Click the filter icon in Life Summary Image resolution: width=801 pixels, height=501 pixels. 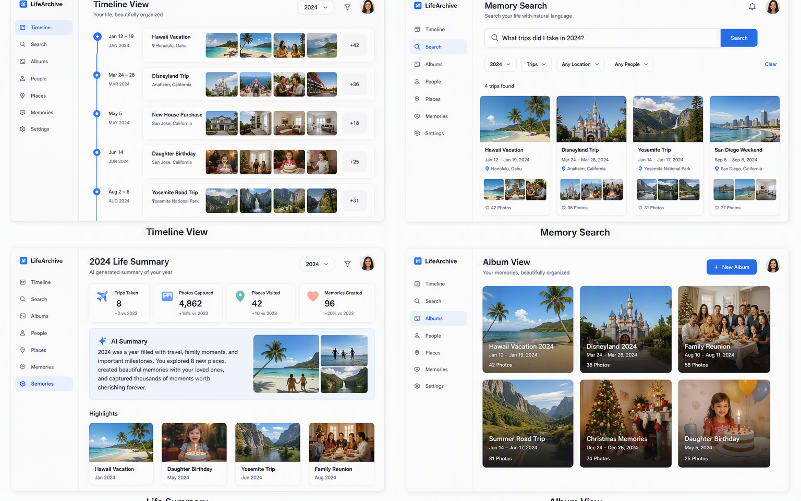click(347, 264)
